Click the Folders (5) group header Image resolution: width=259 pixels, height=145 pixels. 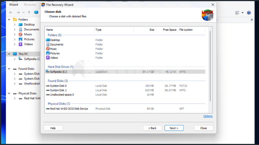[x=55, y=35]
